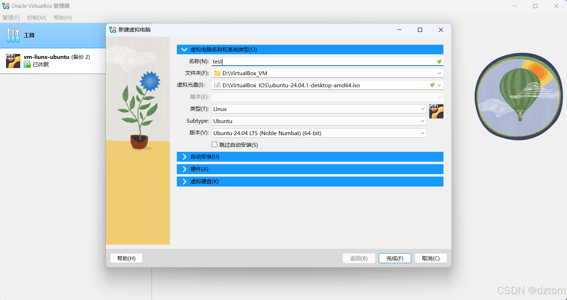
Task: Click the hot-air balloon welcome image
Action: [519, 96]
